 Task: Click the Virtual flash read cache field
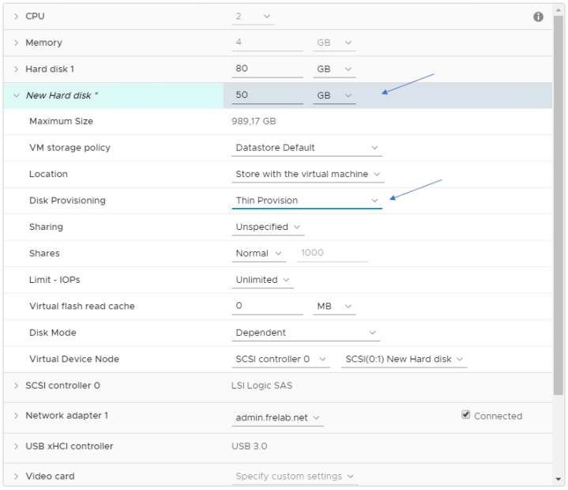[267, 307]
